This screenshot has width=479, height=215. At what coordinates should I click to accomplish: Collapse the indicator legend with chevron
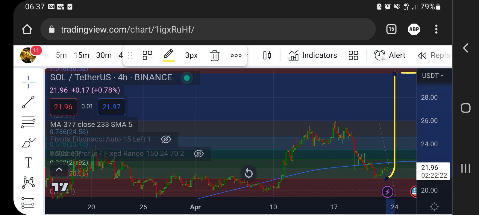click(x=59, y=169)
